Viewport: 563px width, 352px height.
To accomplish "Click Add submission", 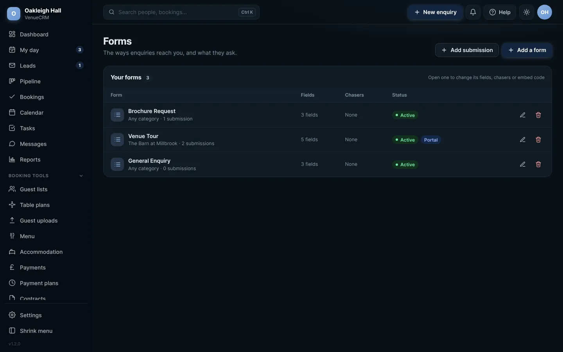I will 467,50.
